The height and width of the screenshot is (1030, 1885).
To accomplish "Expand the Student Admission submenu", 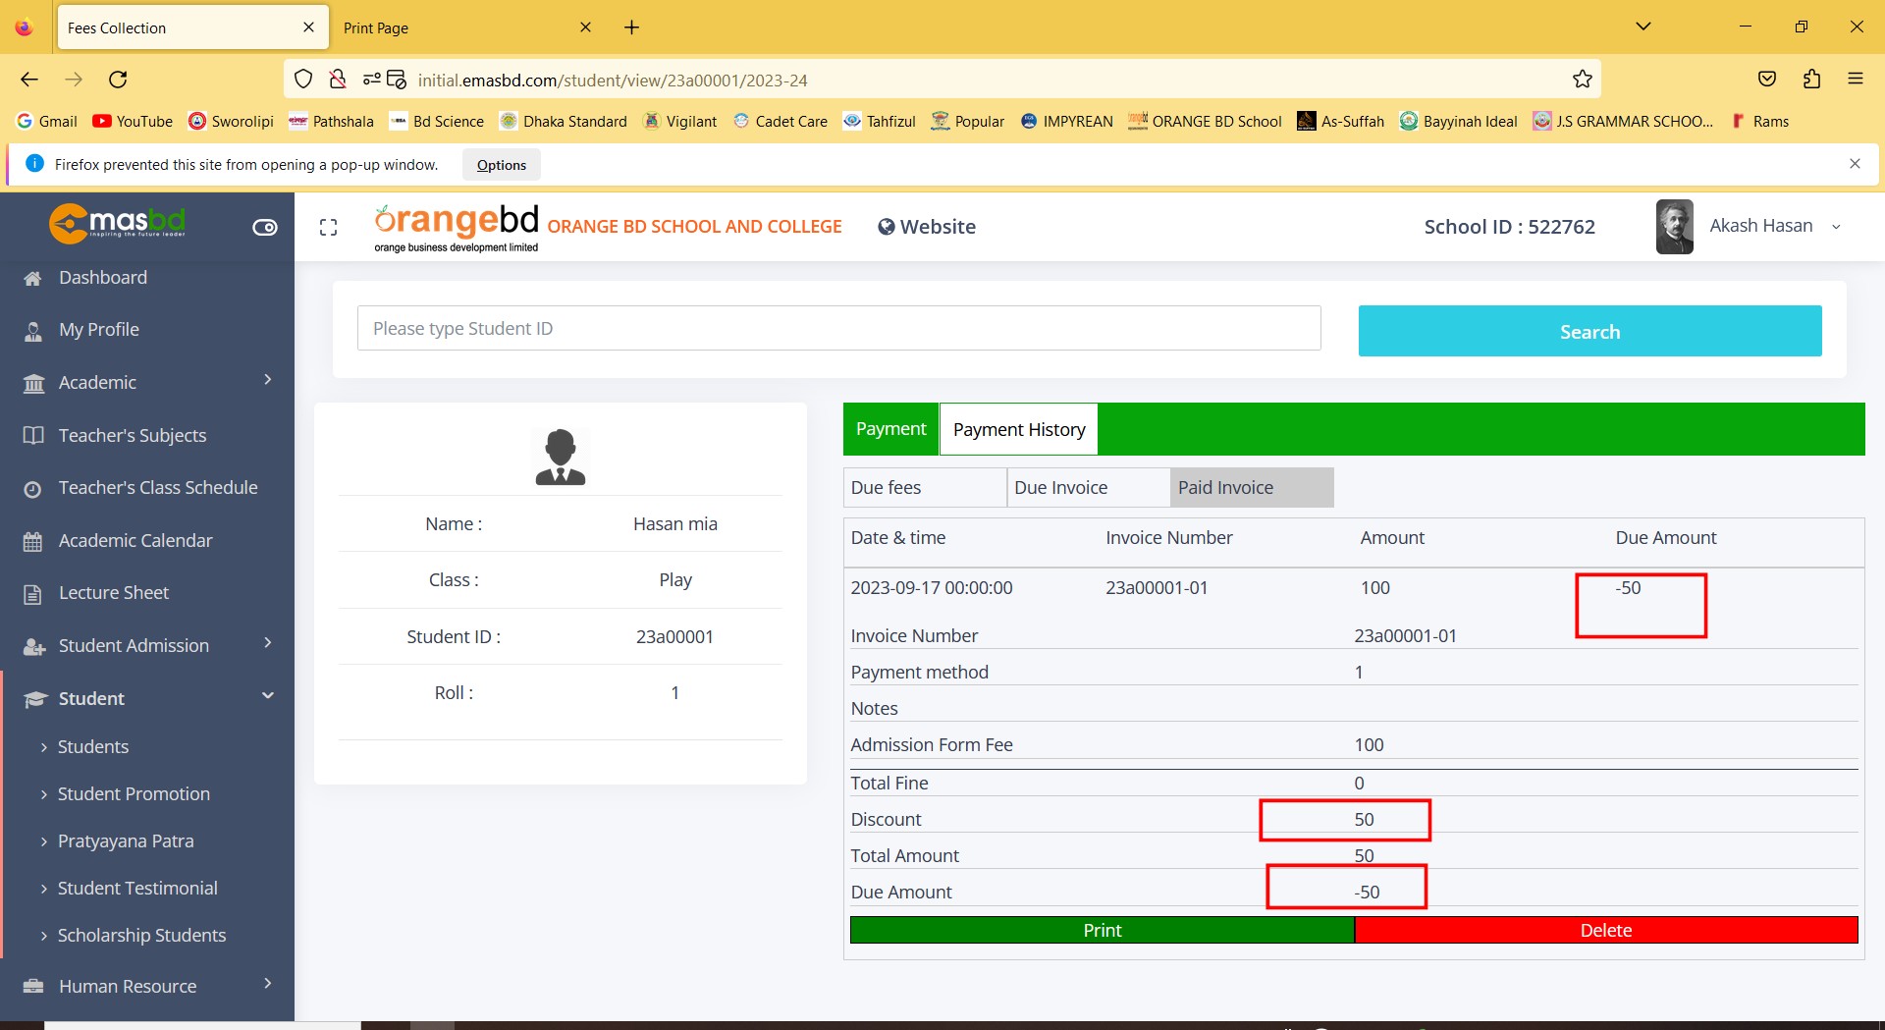I will coord(147,646).
